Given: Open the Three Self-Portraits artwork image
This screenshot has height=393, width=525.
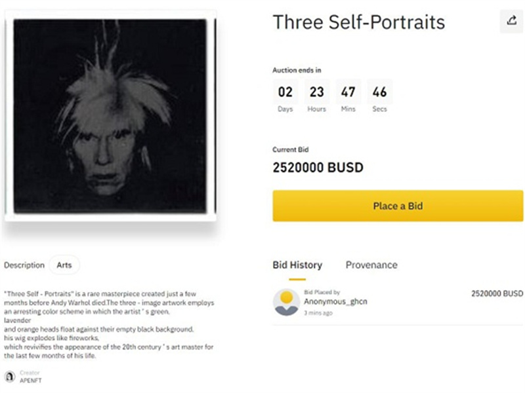Looking at the screenshot, I should (x=110, y=116).
